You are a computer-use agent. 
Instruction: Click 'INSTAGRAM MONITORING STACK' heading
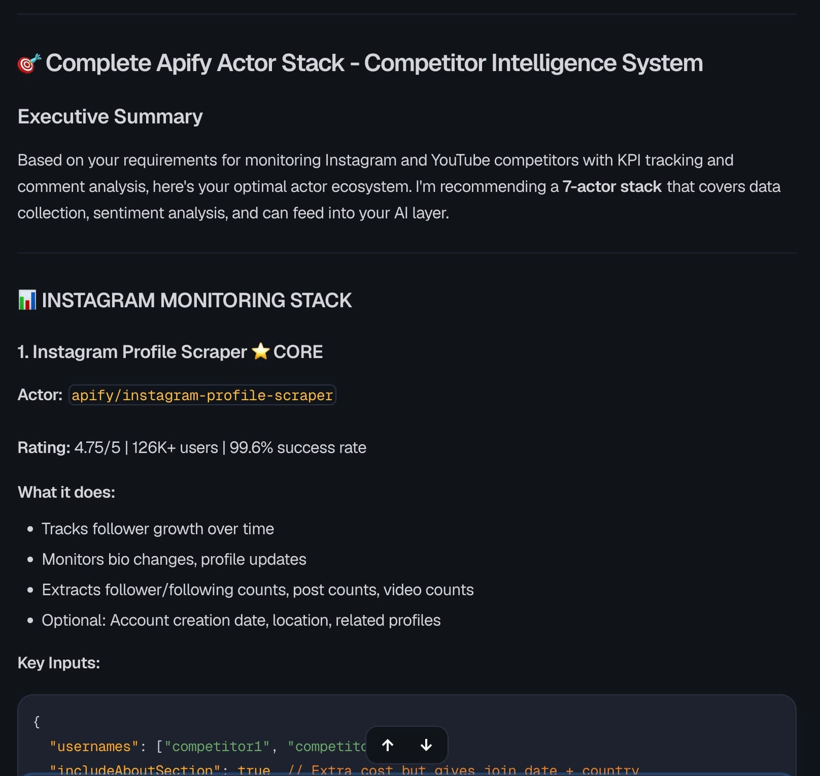tap(197, 300)
